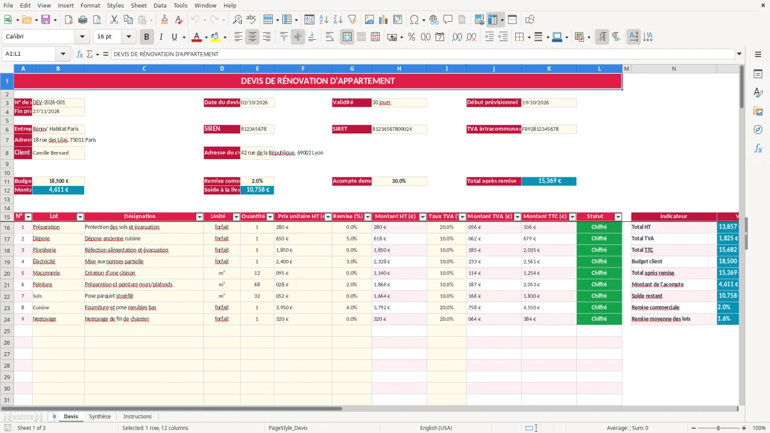Viewport: 770px width, 433px height.
Task: Open the sidebar Navigator compass icon
Action: click(x=758, y=130)
